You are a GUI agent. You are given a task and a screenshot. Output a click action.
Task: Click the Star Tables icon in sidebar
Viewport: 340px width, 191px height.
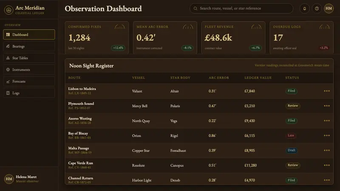point(8,58)
